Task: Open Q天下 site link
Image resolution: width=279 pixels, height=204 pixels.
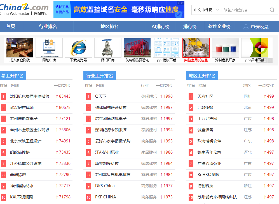Action: [100, 96]
